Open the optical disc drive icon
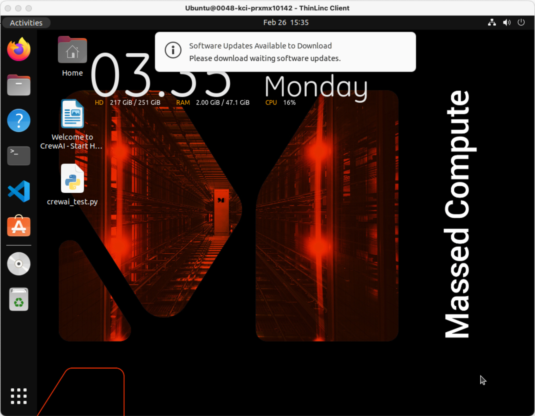Screen dimensions: 535x416 (x=19, y=264)
